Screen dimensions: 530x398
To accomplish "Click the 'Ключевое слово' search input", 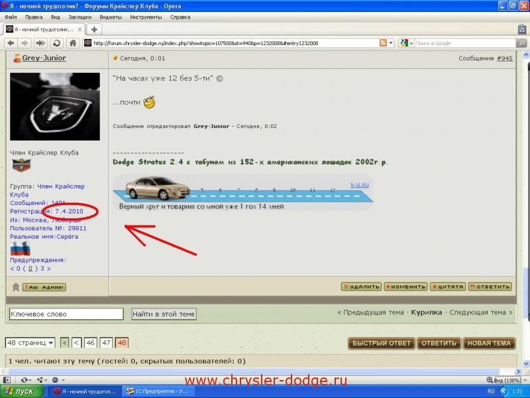I will (66, 314).
